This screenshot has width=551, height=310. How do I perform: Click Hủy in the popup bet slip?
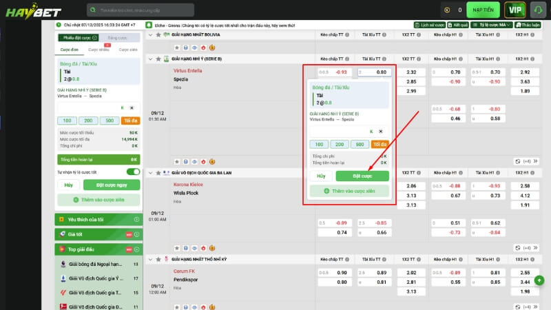[321, 176]
